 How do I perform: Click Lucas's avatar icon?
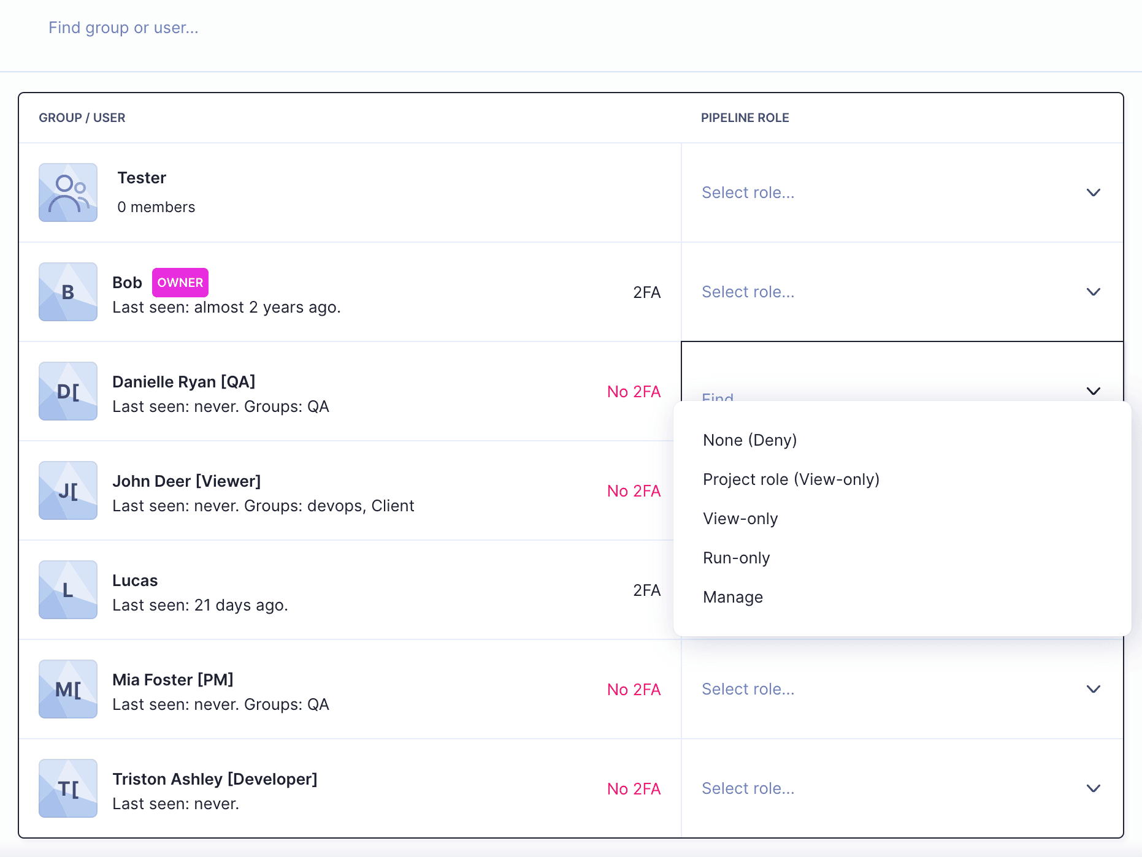(x=68, y=590)
